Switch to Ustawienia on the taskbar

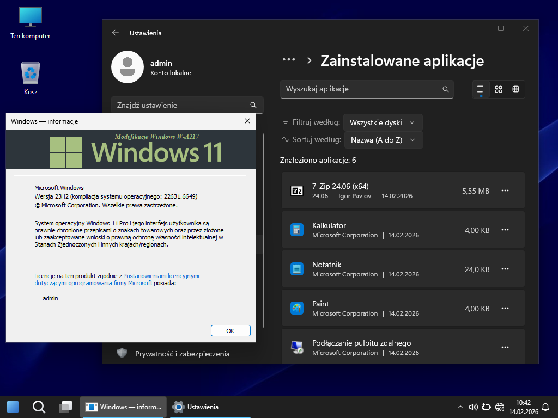(x=196, y=407)
